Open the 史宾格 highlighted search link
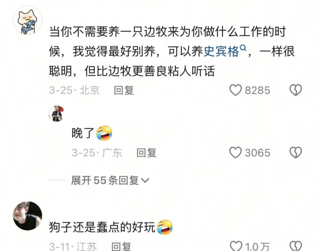This screenshot has height=251, width=316. click(x=221, y=51)
